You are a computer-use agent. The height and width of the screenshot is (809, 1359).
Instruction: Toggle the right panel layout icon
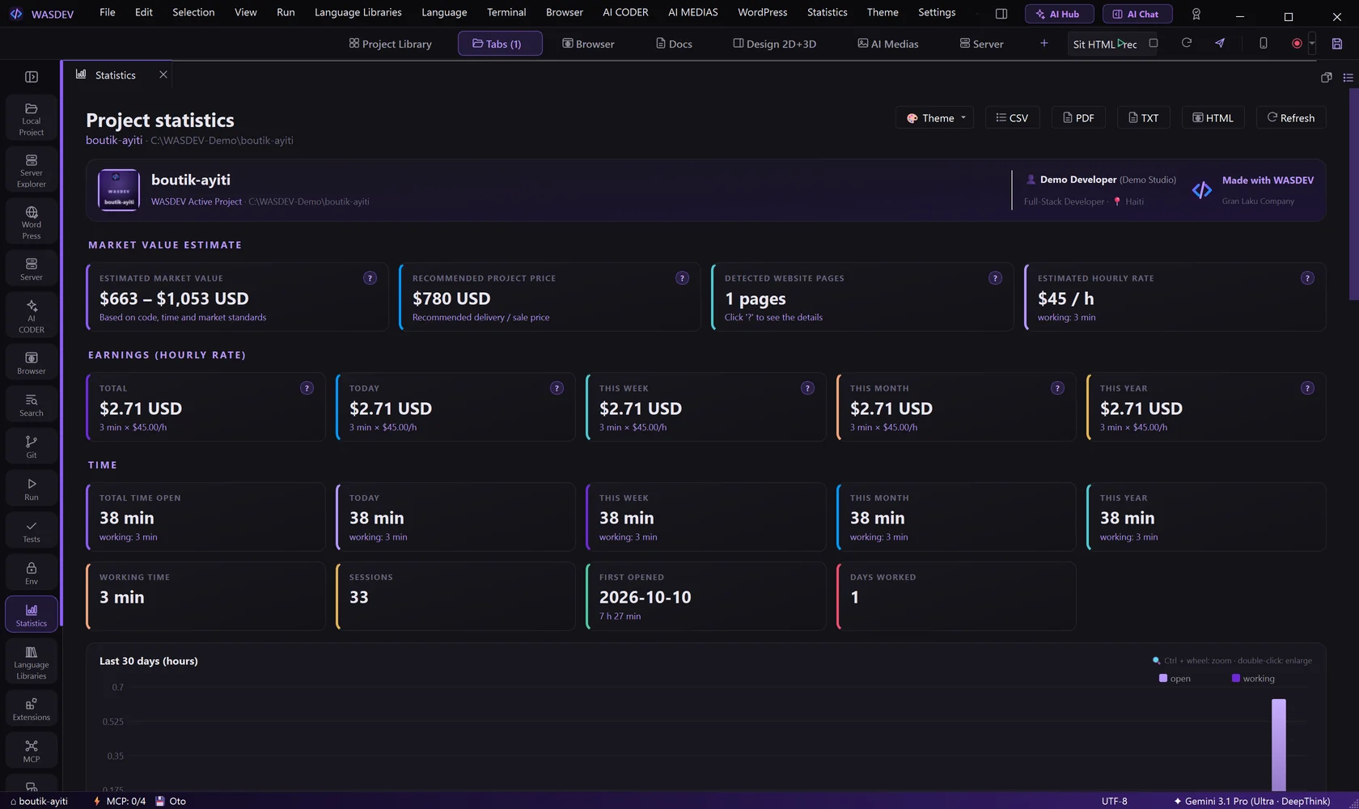click(1001, 14)
